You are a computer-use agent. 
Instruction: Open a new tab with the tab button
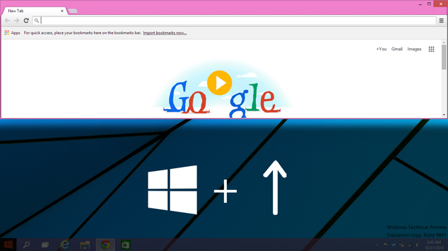[73, 11]
